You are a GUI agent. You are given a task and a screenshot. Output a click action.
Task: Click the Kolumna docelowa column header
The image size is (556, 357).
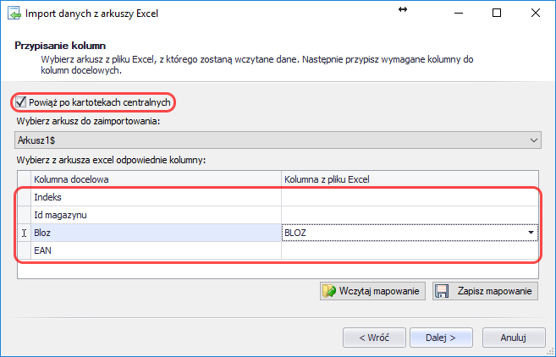point(156,179)
